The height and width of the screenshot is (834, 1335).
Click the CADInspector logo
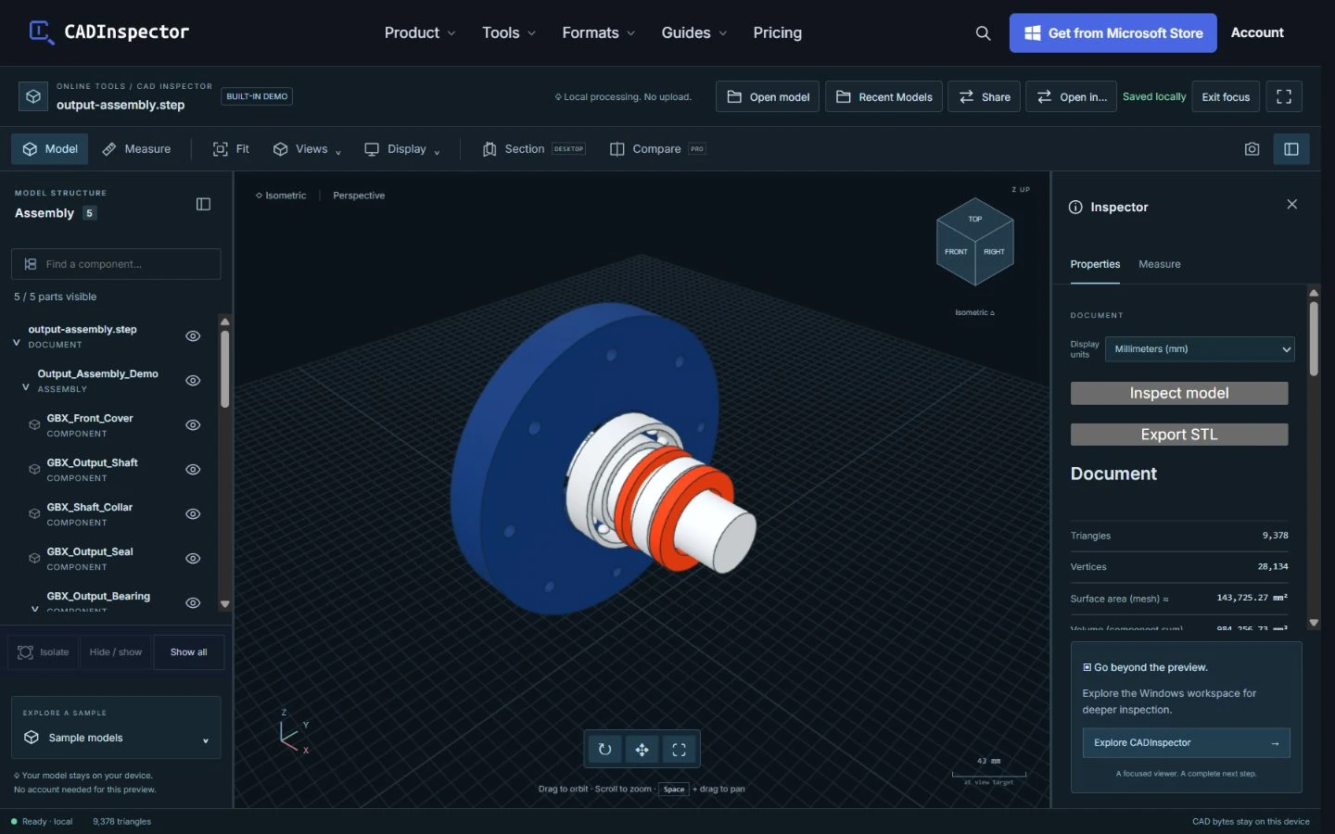pos(109,32)
